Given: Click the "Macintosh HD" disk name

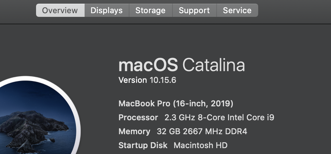Looking at the screenshot, I should pos(200,145).
